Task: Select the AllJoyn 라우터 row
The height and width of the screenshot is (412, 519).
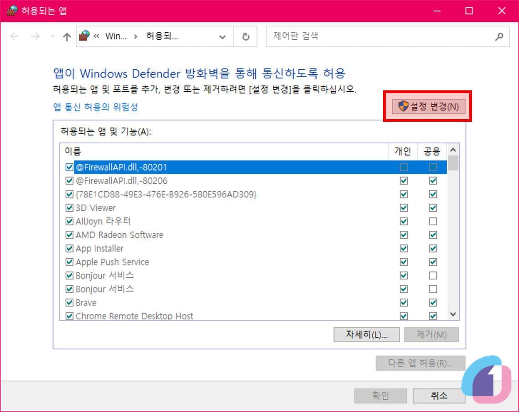Action: [254, 221]
